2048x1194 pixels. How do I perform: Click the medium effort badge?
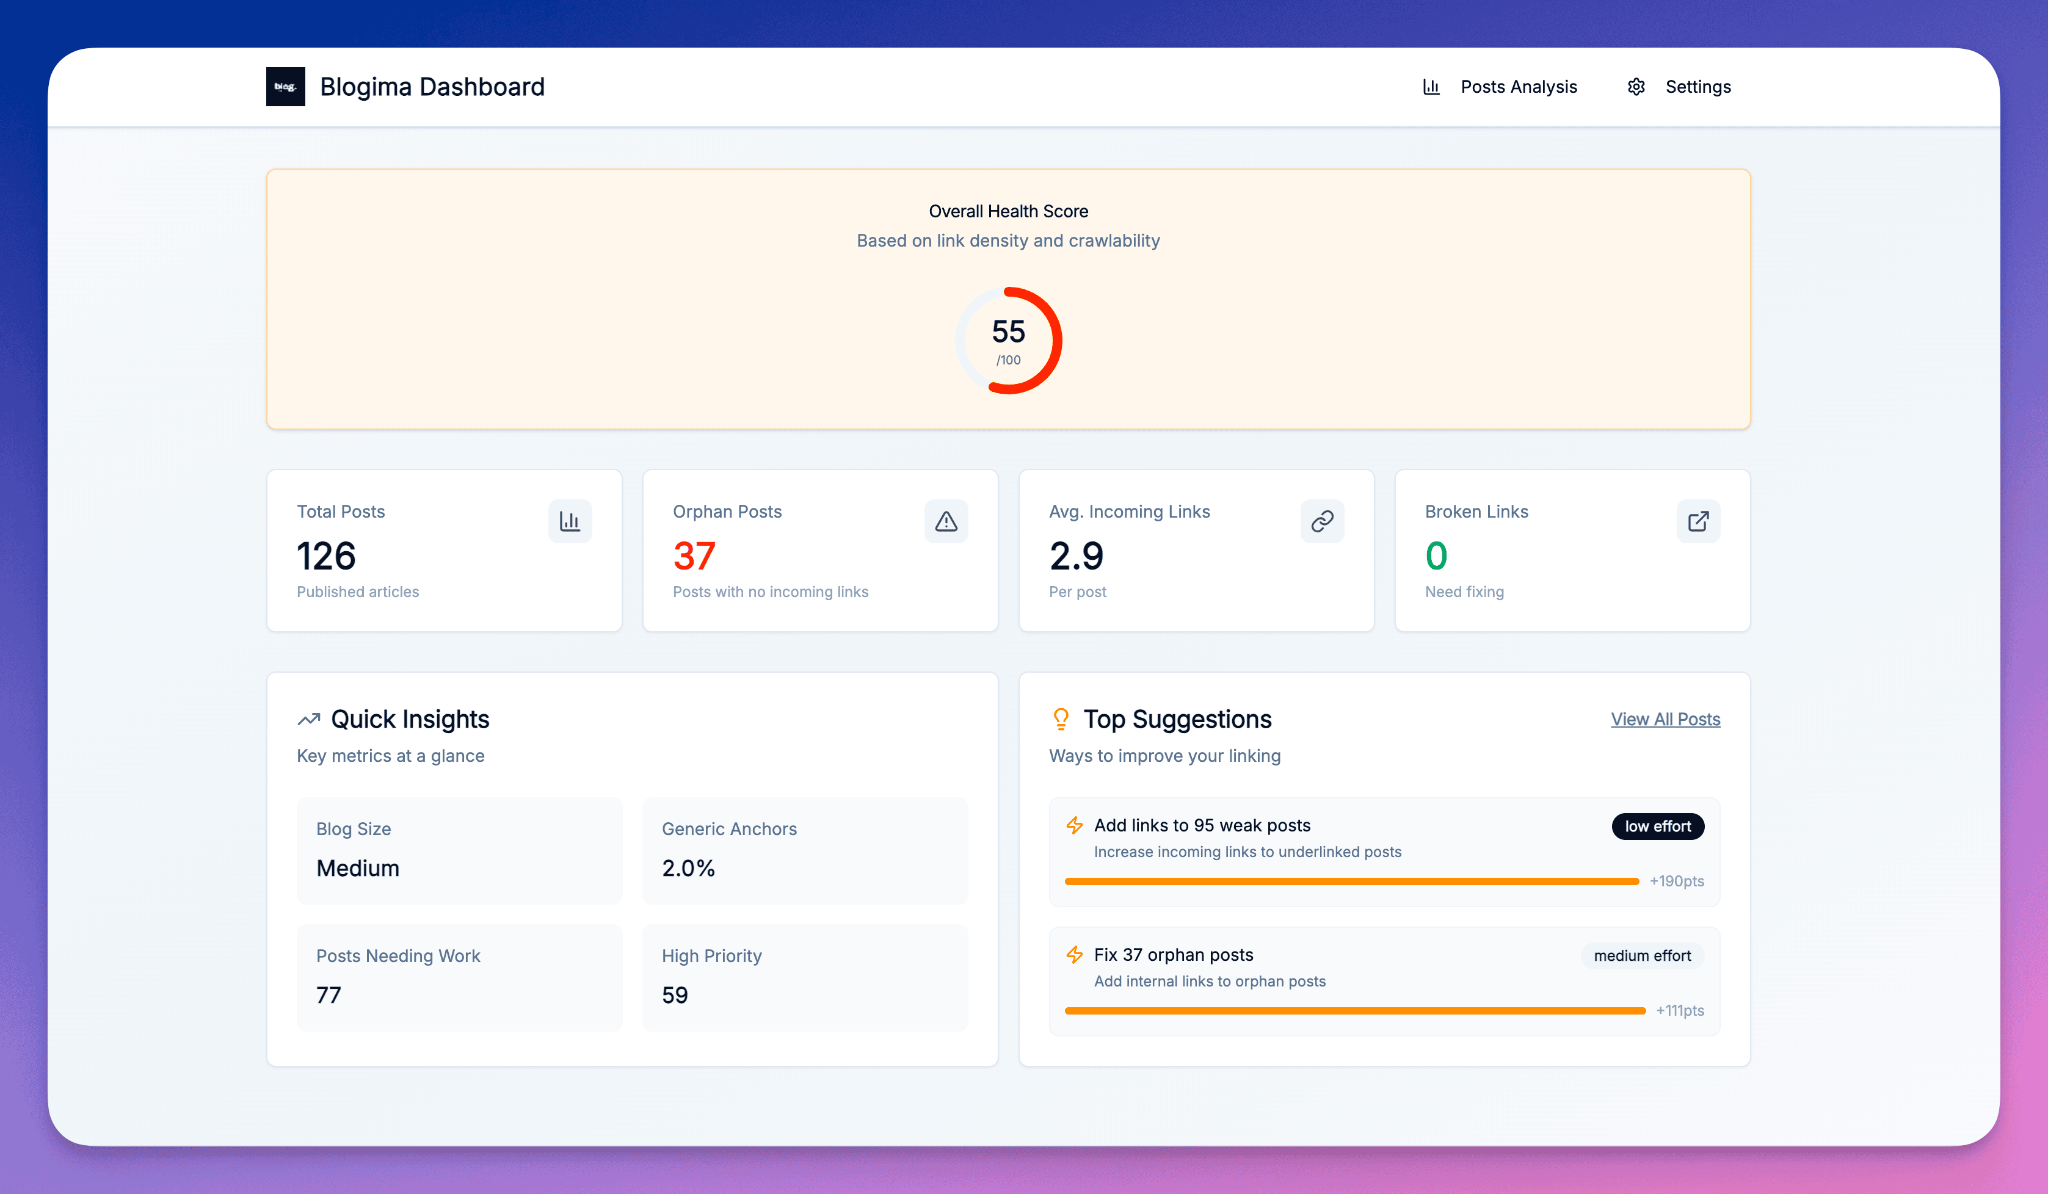[x=1642, y=956]
